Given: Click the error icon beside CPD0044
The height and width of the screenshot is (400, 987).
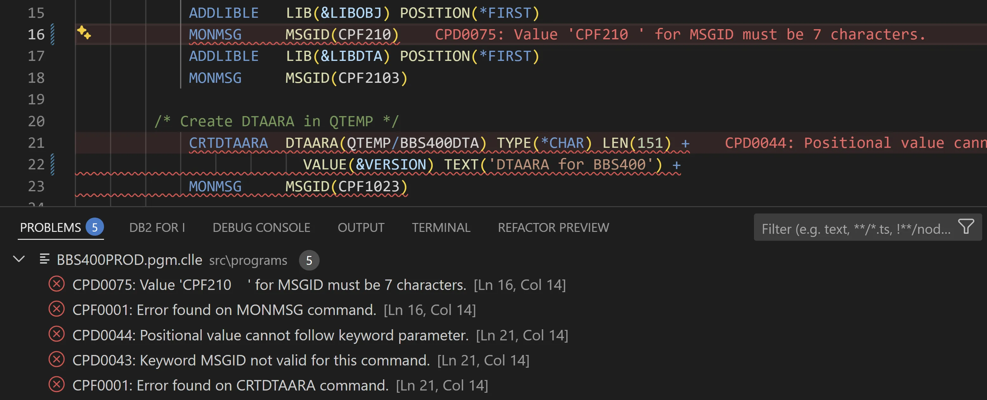Looking at the screenshot, I should (56, 335).
